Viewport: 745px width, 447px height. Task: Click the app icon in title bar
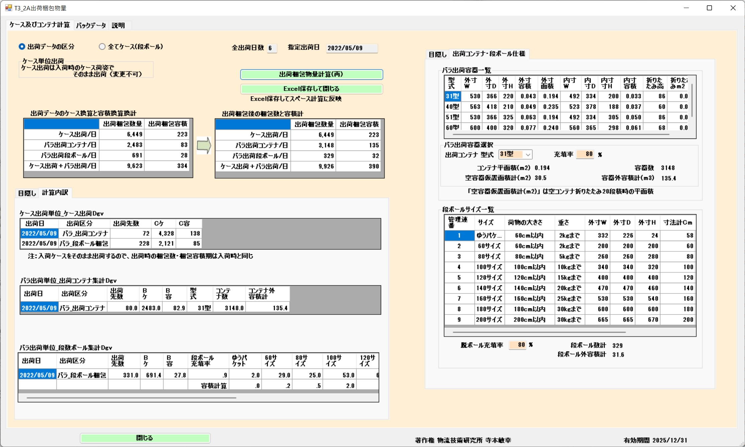(x=8, y=8)
